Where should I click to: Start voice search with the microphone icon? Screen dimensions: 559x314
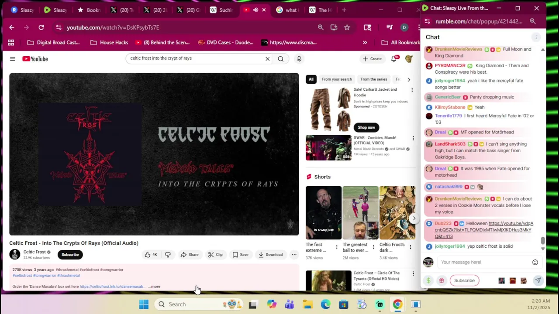click(299, 59)
